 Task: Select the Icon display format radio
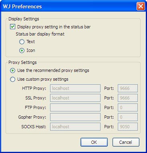point(22,51)
